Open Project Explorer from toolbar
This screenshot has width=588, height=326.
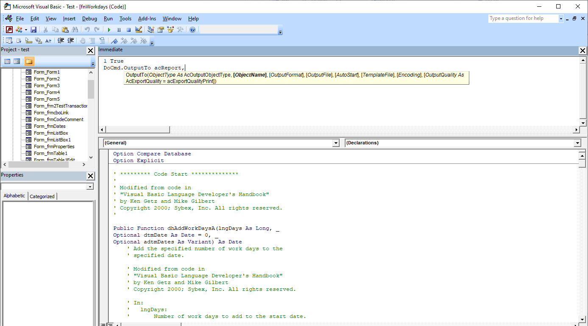(x=150, y=30)
